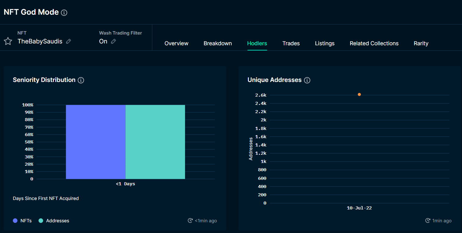Click the Seniority Distribution heading

[x=44, y=80]
